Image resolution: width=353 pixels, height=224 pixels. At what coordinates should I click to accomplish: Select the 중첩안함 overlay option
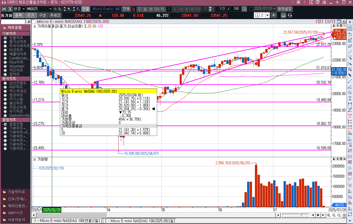5,124
